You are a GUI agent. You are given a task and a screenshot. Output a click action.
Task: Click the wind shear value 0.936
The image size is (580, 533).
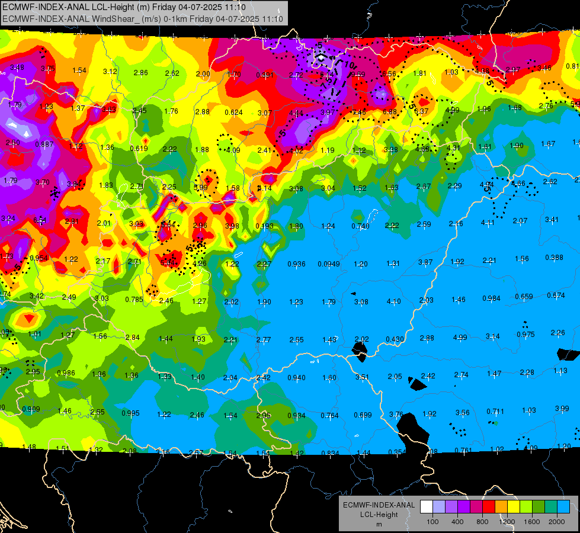pyautogui.click(x=297, y=264)
